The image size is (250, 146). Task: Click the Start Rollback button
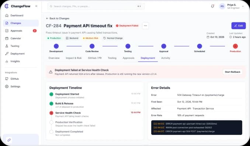tap(232, 72)
